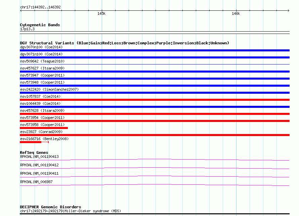Click the Cytogenetic Bands track heading
299x216 pixels.
[40, 25]
